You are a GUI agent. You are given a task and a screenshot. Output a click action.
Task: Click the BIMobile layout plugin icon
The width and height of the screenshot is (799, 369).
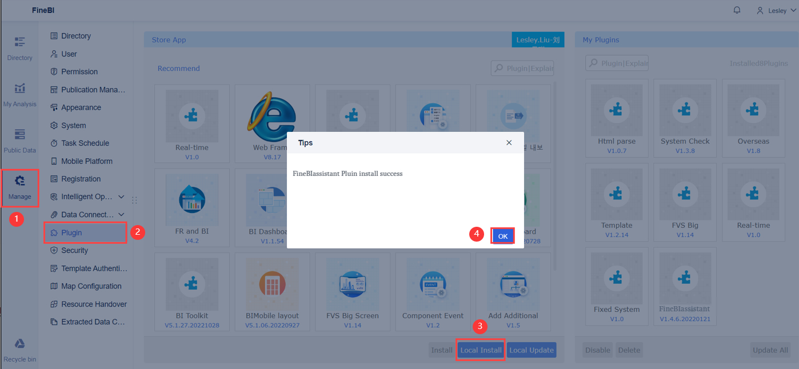point(272,284)
